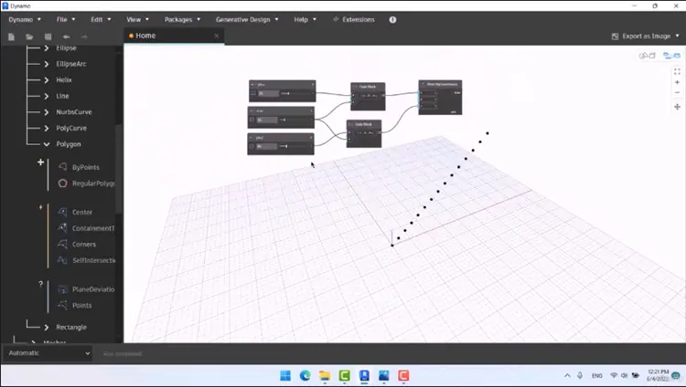Expand the Ellipse library category
This screenshot has height=387, width=686.
[x=47, y=48]
